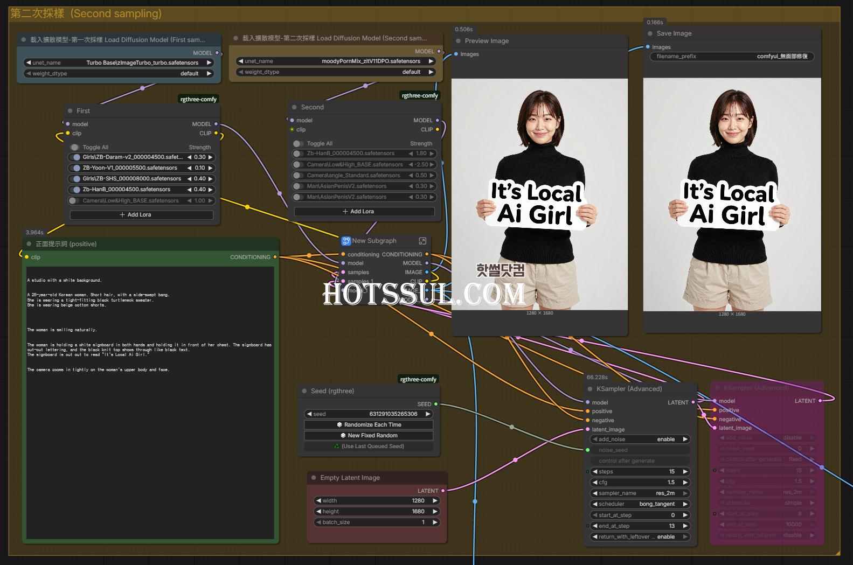Decrease the width value with the left arrow
Screen dimensions: 853x565
(x=318, y=501)
